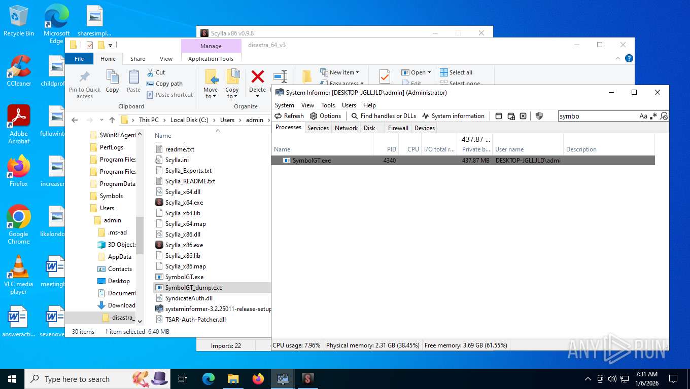The width and height of the screenshot is (690, 389).
Task: Click the Firefox taskbar icon
Action: point(258,379)
